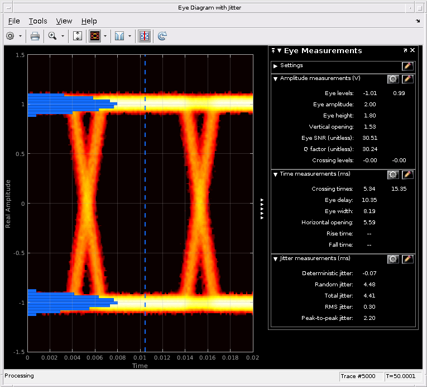Open Jitter measurements gear options
The image size is (427, 387).
393,259
